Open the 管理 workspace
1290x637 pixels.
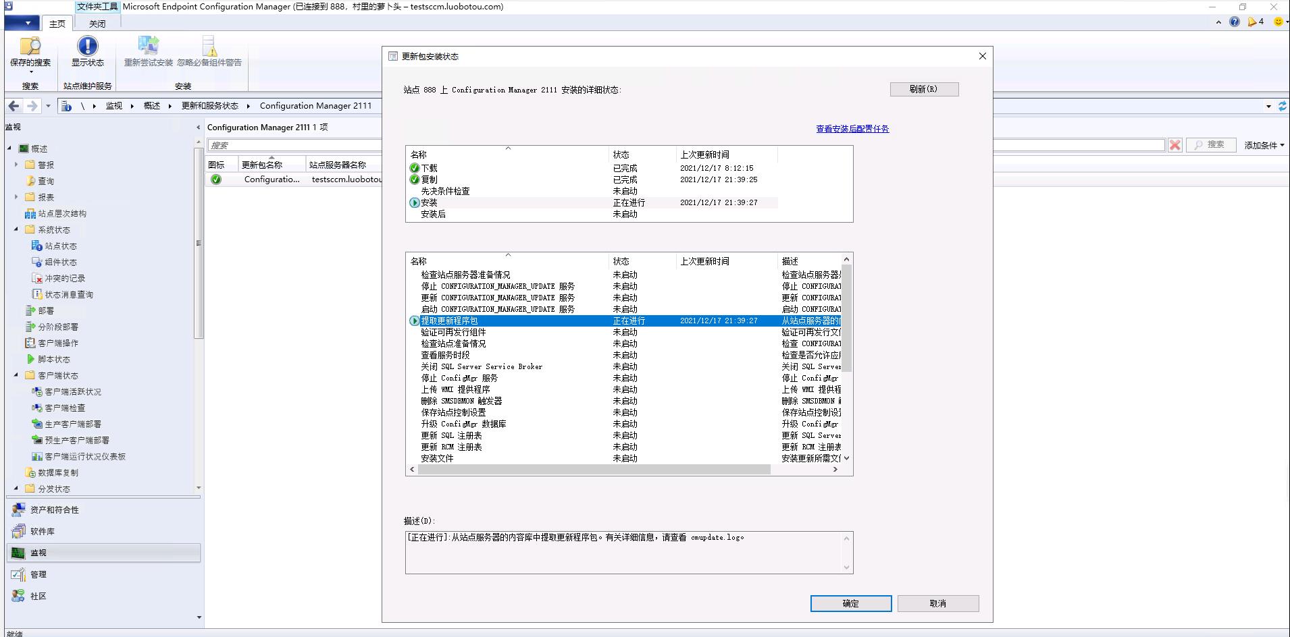[105, 575]
